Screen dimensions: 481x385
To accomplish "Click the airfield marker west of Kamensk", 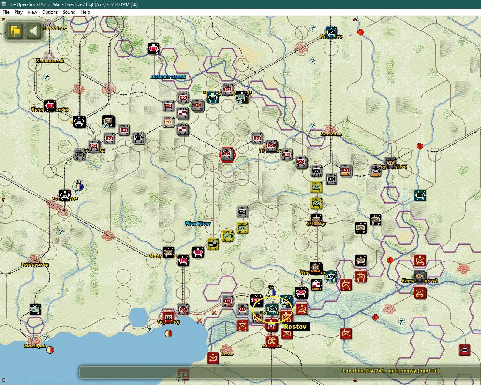I will (313, 126).
